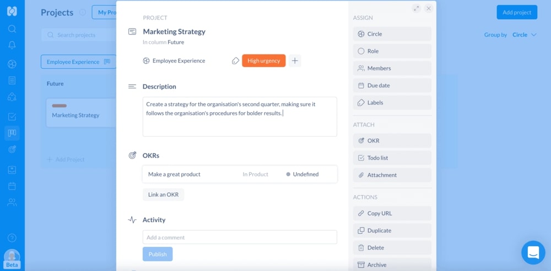Click the Add a comment field
Viewport: 551px width, 271px height.
coord(240,237)
